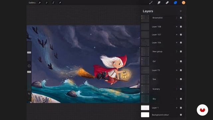Tap the illustration canvas artwork
Viewport: 213px width, 120px height.
tap(83, 64)
